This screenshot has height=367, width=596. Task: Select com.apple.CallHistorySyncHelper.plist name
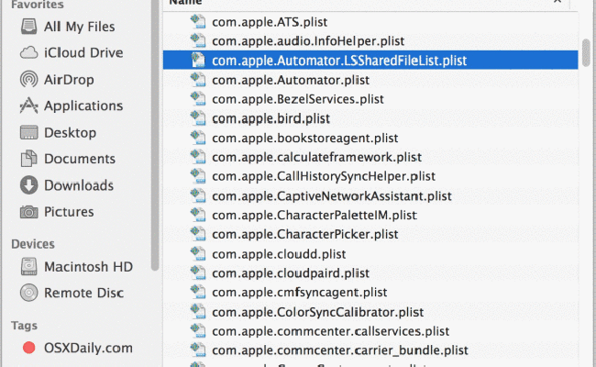coord(324,176)
